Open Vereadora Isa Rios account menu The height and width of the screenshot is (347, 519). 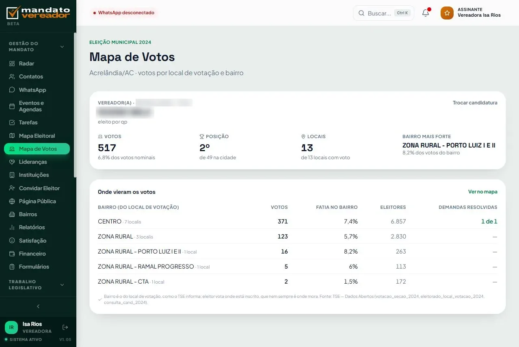pyautogui.click(x=471, y=13)
